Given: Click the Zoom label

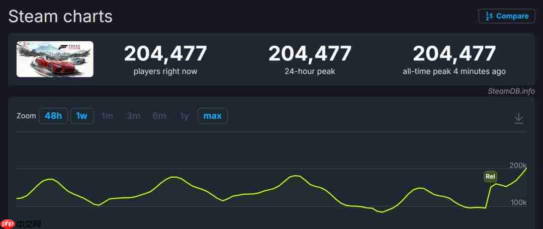Looking at the screenshot, I should (x=26, y=116).
